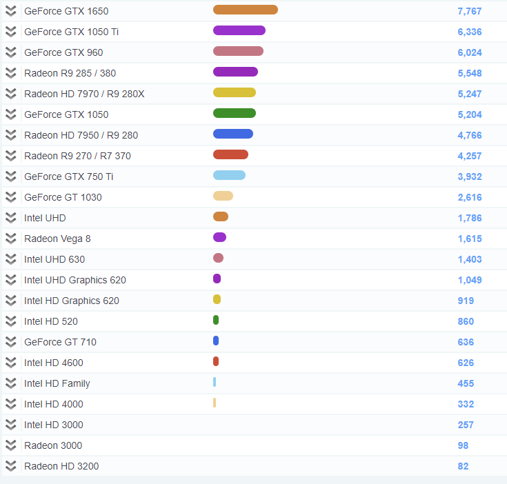The image size is (507, 484).
Task: Expand the Radeon R9 285 / 380 chevron
Action: (x=10, y=73)
